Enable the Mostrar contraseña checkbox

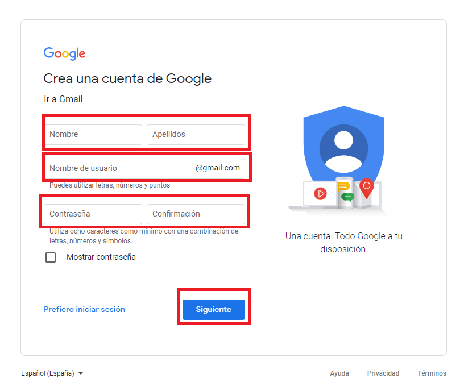(x=51, y=257)
